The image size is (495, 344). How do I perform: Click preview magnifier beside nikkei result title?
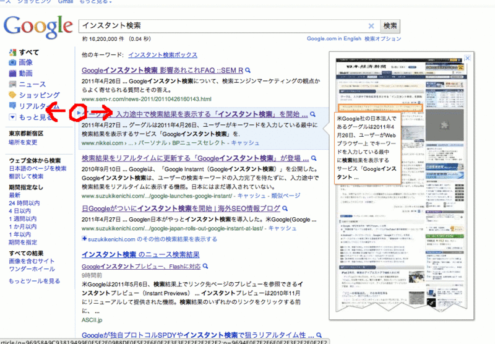click(x=312, y=114)
